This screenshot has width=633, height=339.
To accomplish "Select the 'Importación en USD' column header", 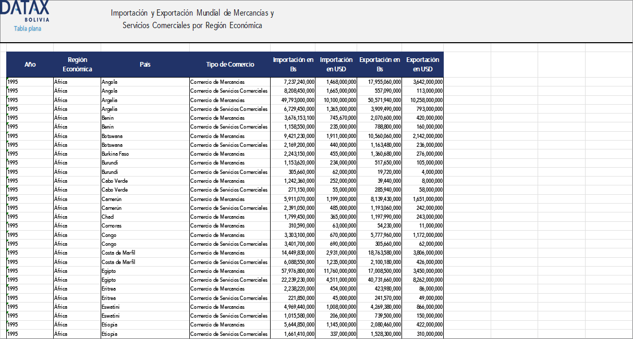I will coord(336,64).
